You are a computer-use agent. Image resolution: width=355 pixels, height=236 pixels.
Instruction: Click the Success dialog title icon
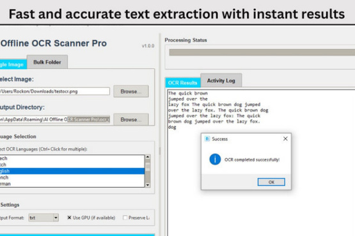coord(207,138)
